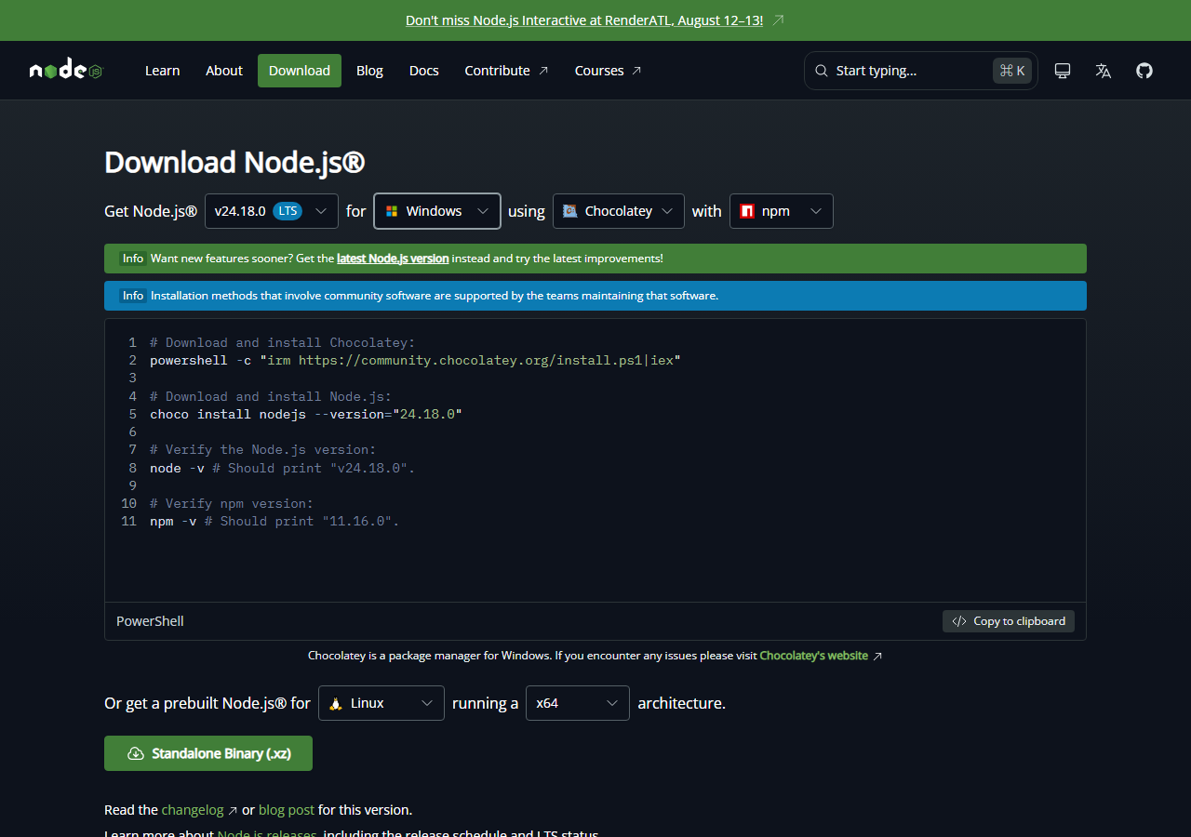Click the arrow icon after the RenderATL banner
This screenshot has width=1191, height=837.
coord(779,20)
